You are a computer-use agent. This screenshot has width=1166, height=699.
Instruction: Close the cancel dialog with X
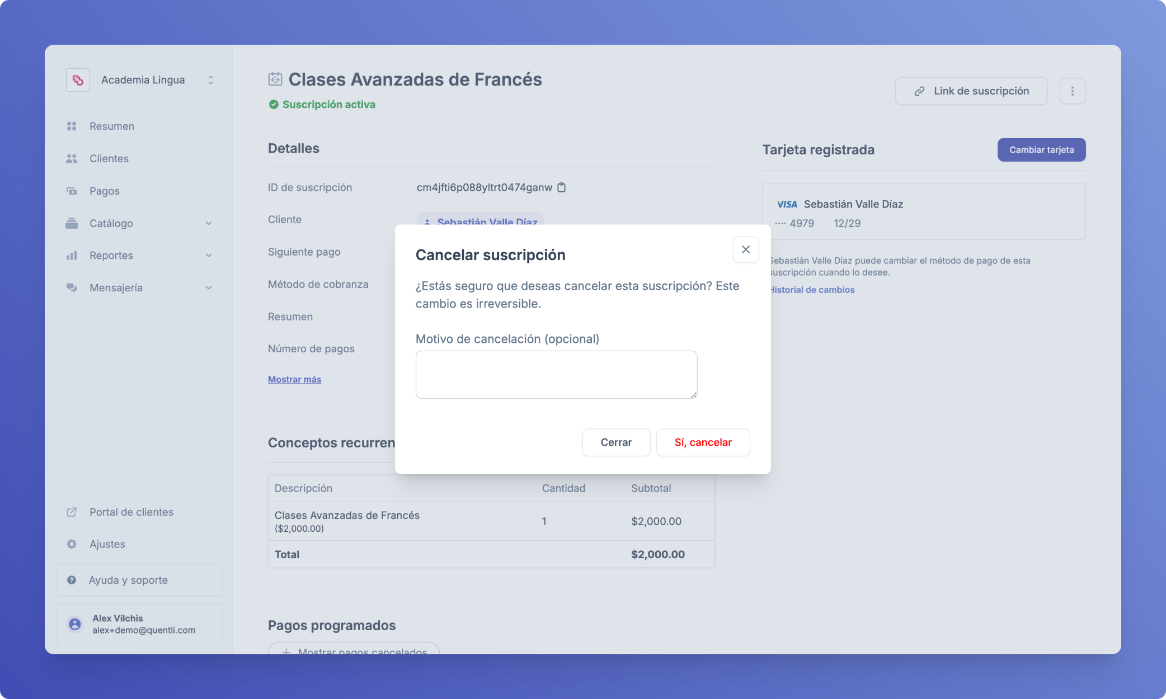745,249
